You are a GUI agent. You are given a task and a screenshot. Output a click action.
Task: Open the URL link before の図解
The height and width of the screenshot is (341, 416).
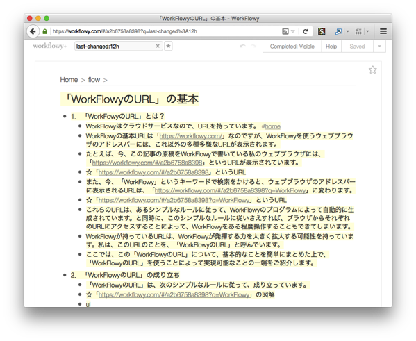pyautogui.click(x=174, y=294)
